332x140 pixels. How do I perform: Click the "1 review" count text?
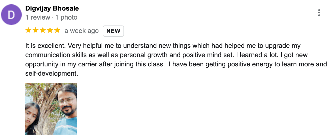point(38,17)
